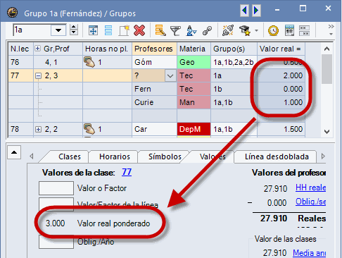Select the 1.500 value cell
The height and width of the screenshot is (258, 342).
pos(281,129)
